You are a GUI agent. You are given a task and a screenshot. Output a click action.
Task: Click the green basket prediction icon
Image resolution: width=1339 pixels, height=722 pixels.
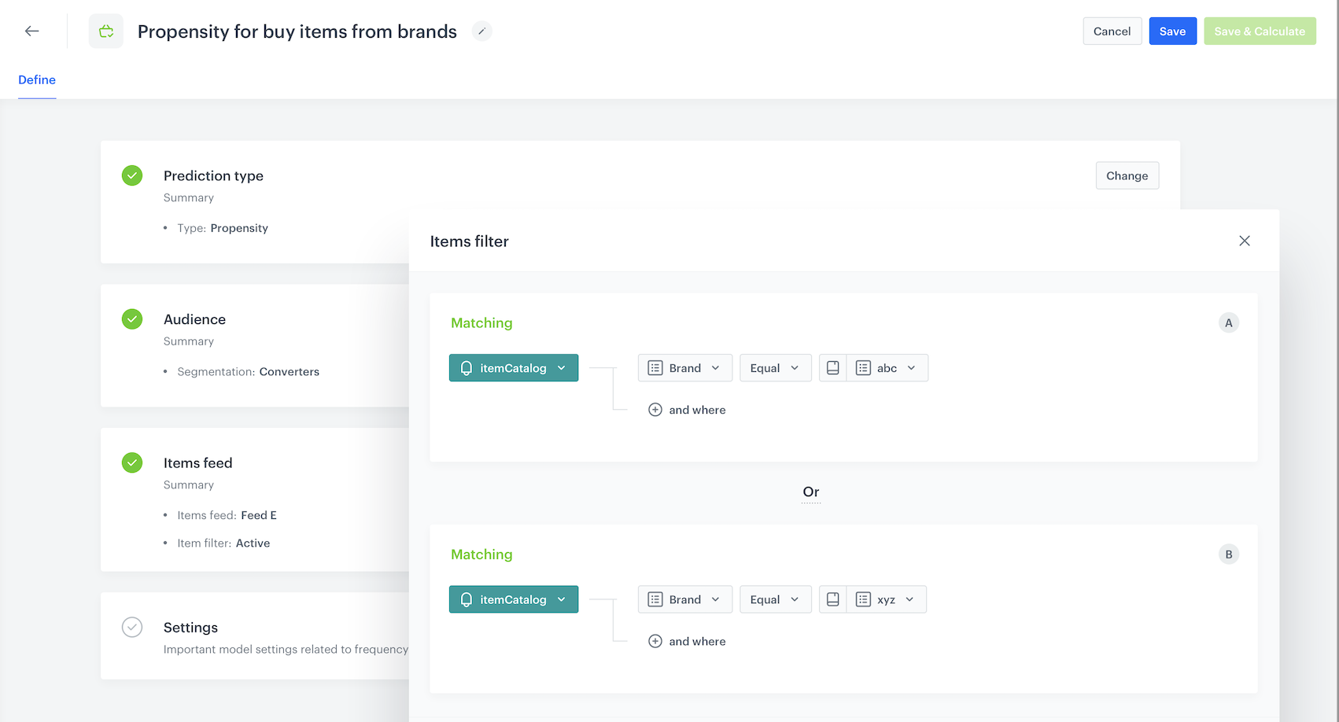(106, 31)
